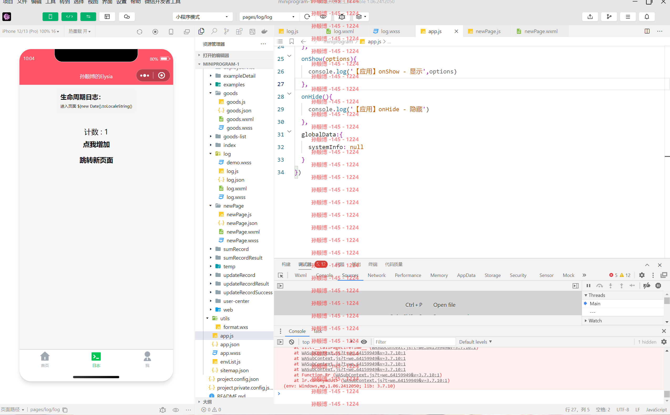
Task: Open the mini program mode dropdown
Action: coord(203,17)
